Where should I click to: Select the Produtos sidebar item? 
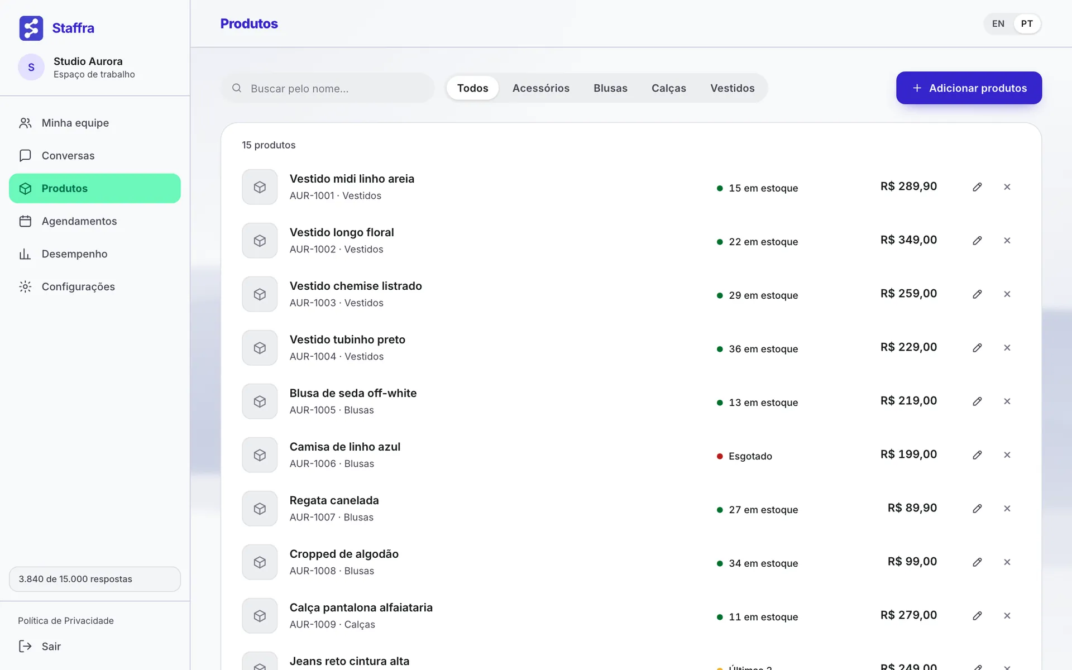(95, 188)
